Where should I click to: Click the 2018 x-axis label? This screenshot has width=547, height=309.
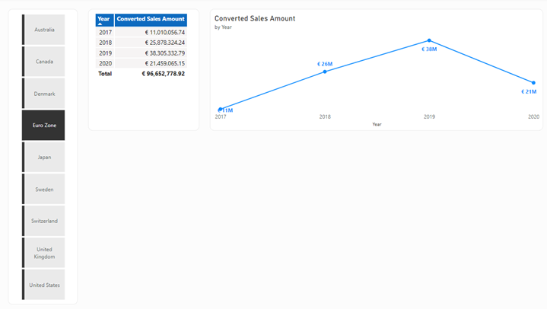pyautogui.click(x=325, y=116)
